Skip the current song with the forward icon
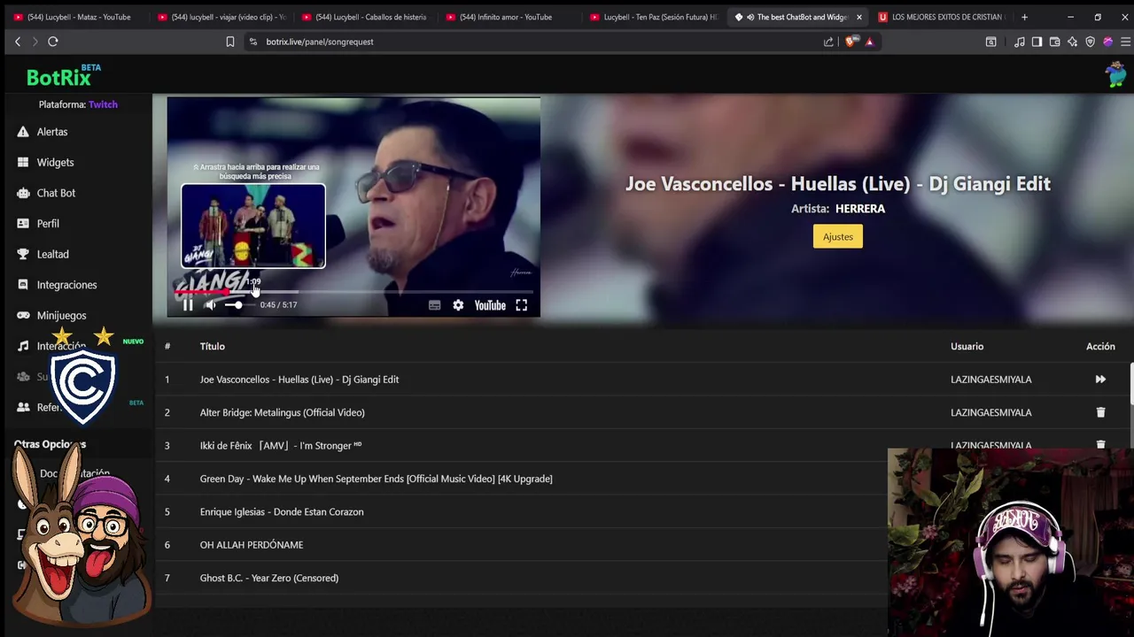The image size is (1134, 637). coord(1100,380)
